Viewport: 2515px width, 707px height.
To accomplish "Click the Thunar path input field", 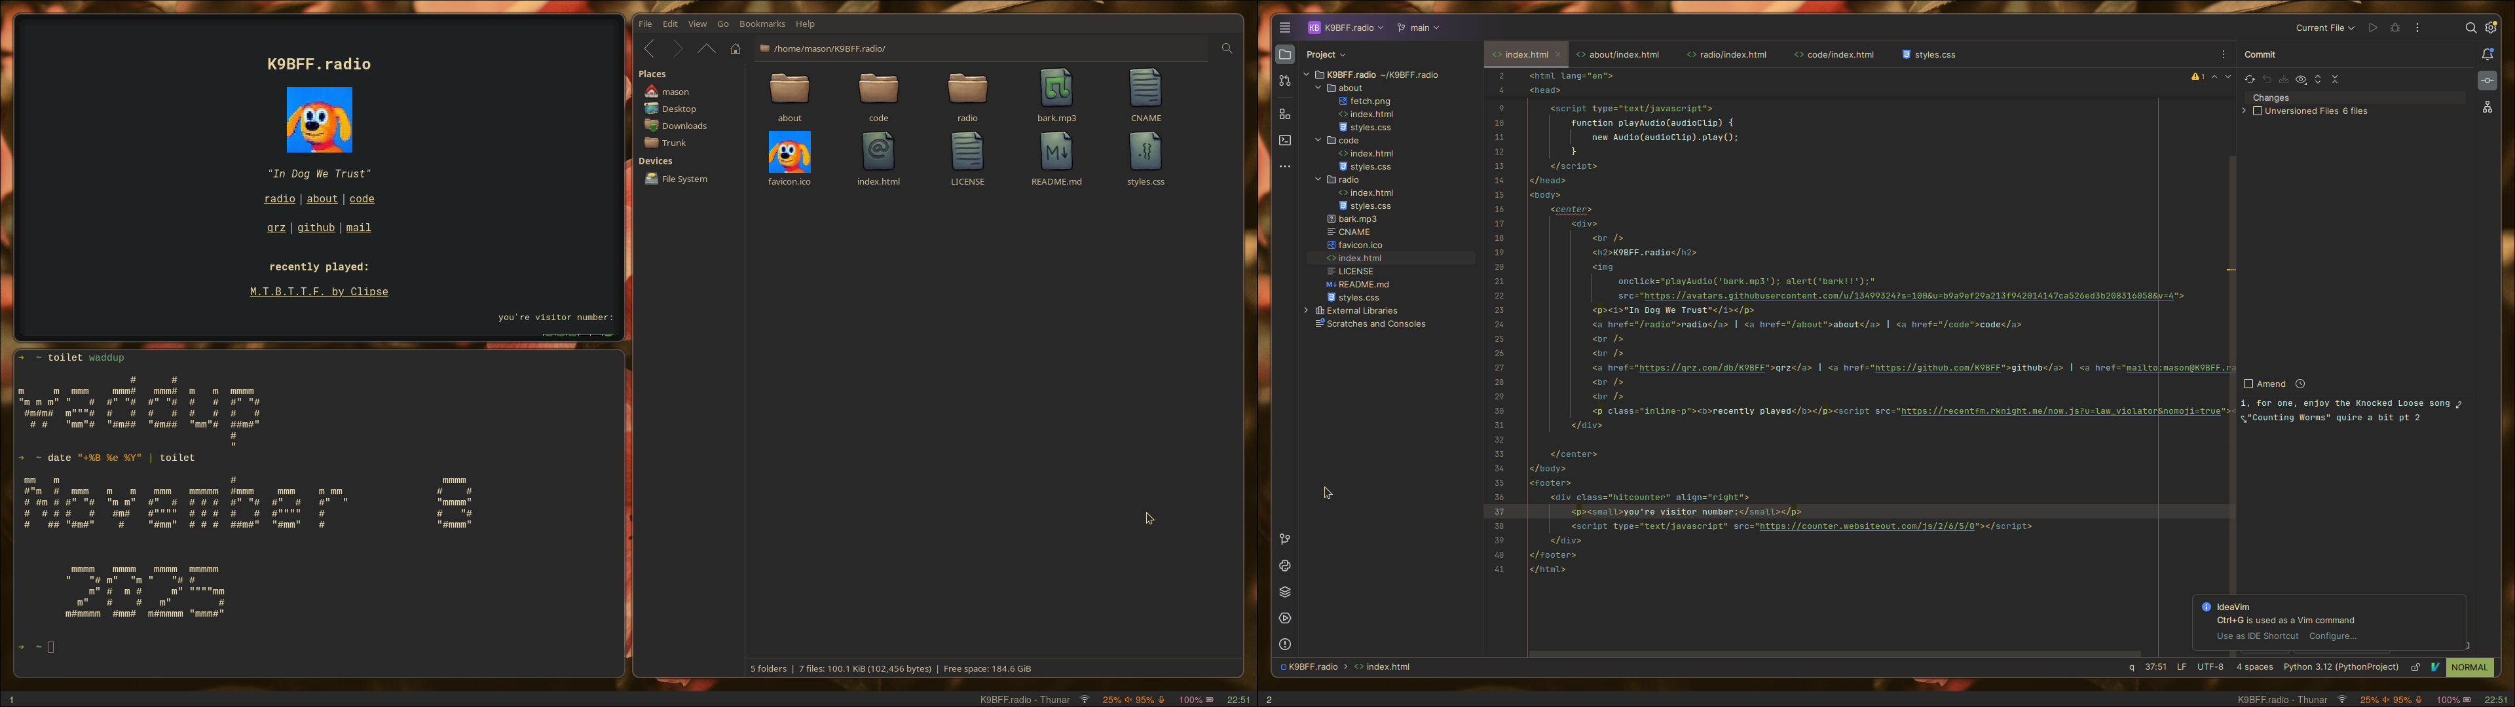I will pos(977,49).
